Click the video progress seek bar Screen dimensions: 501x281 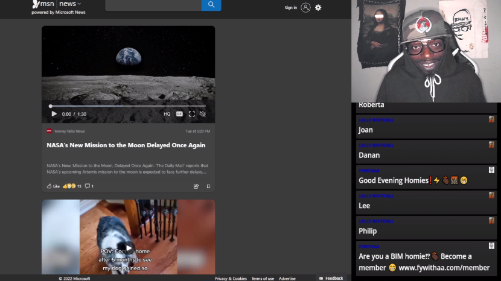(x=127, y=106)
